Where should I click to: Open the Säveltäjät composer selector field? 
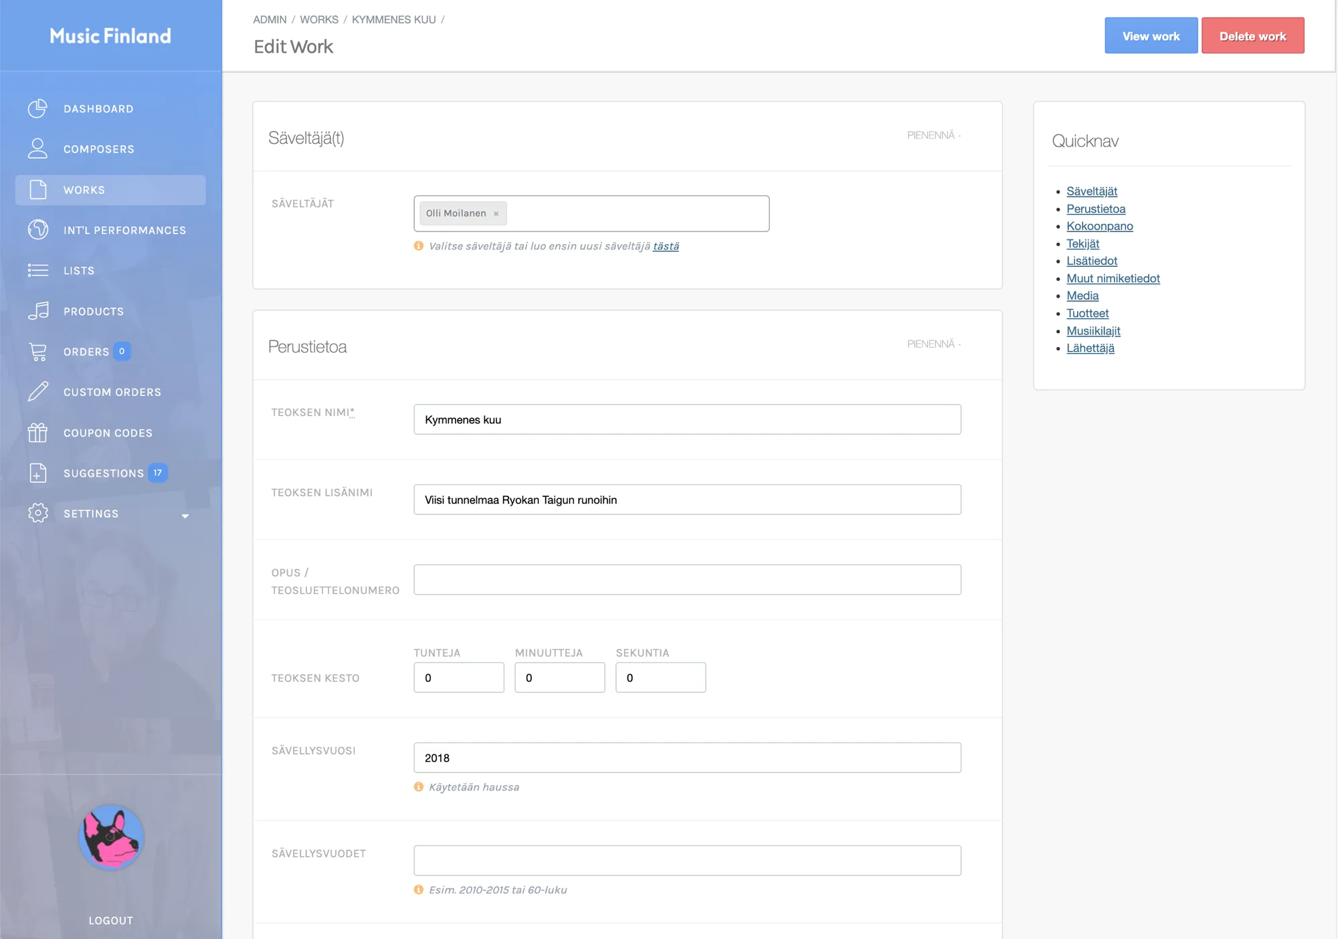[591, 213]
